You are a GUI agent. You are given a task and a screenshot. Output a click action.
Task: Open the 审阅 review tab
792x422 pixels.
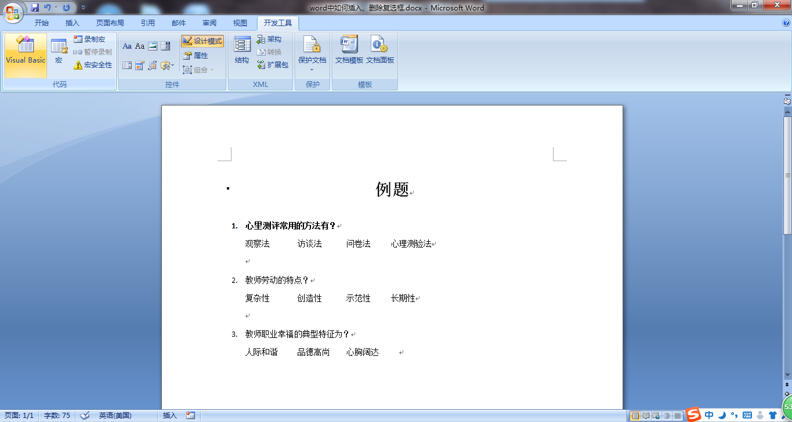209,23
